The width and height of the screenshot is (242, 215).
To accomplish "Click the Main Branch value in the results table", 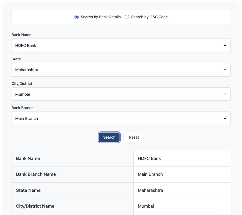I will click(150, 174).
